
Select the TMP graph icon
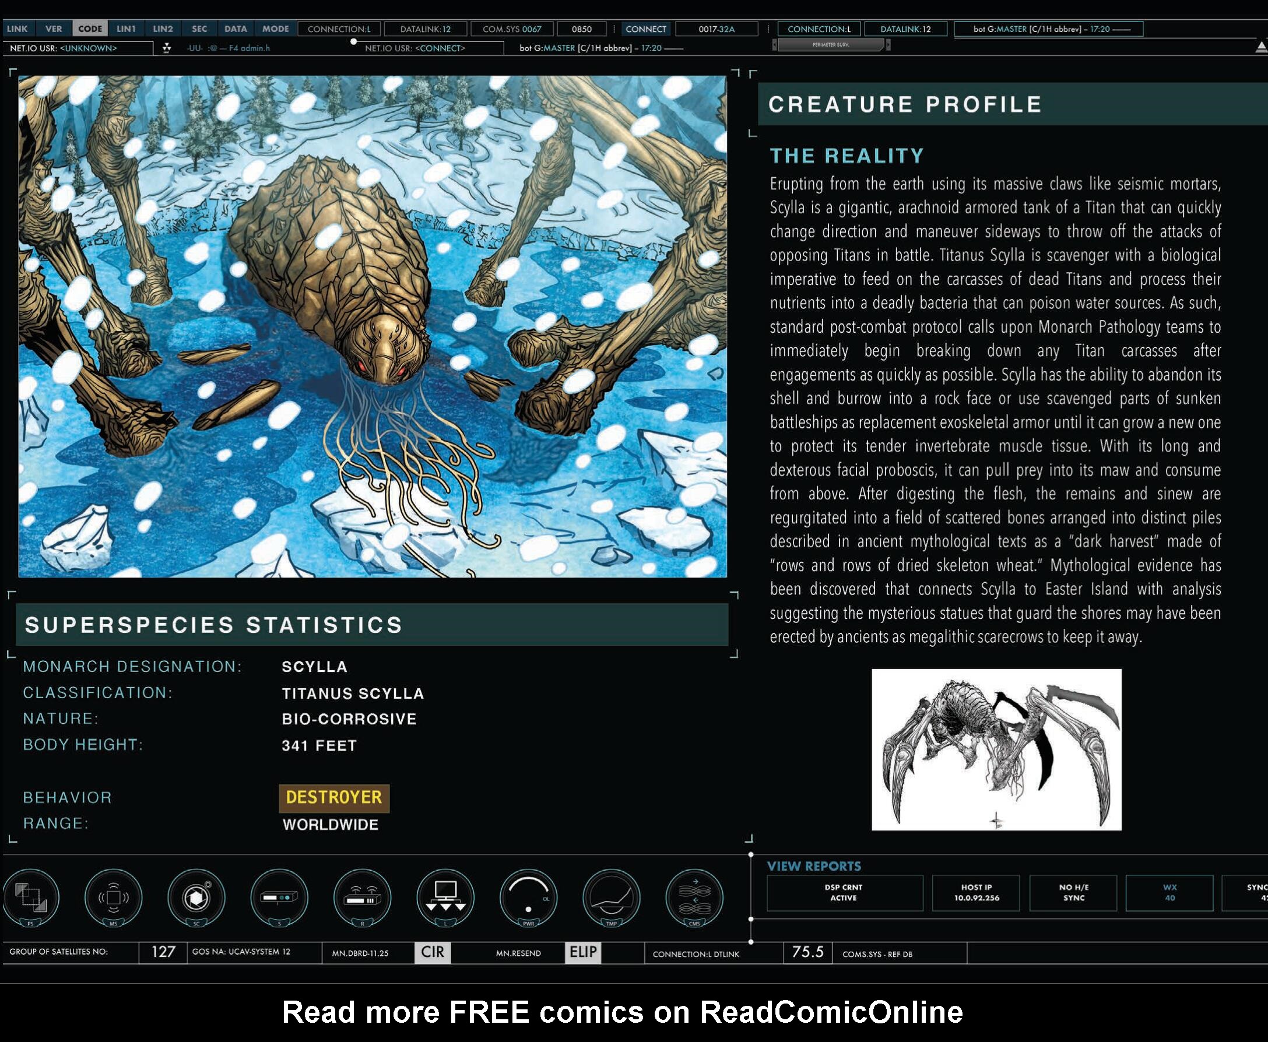coord(611,898)
